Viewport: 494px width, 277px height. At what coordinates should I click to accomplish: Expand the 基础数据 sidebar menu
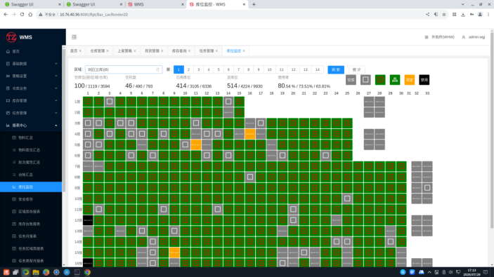31,64
